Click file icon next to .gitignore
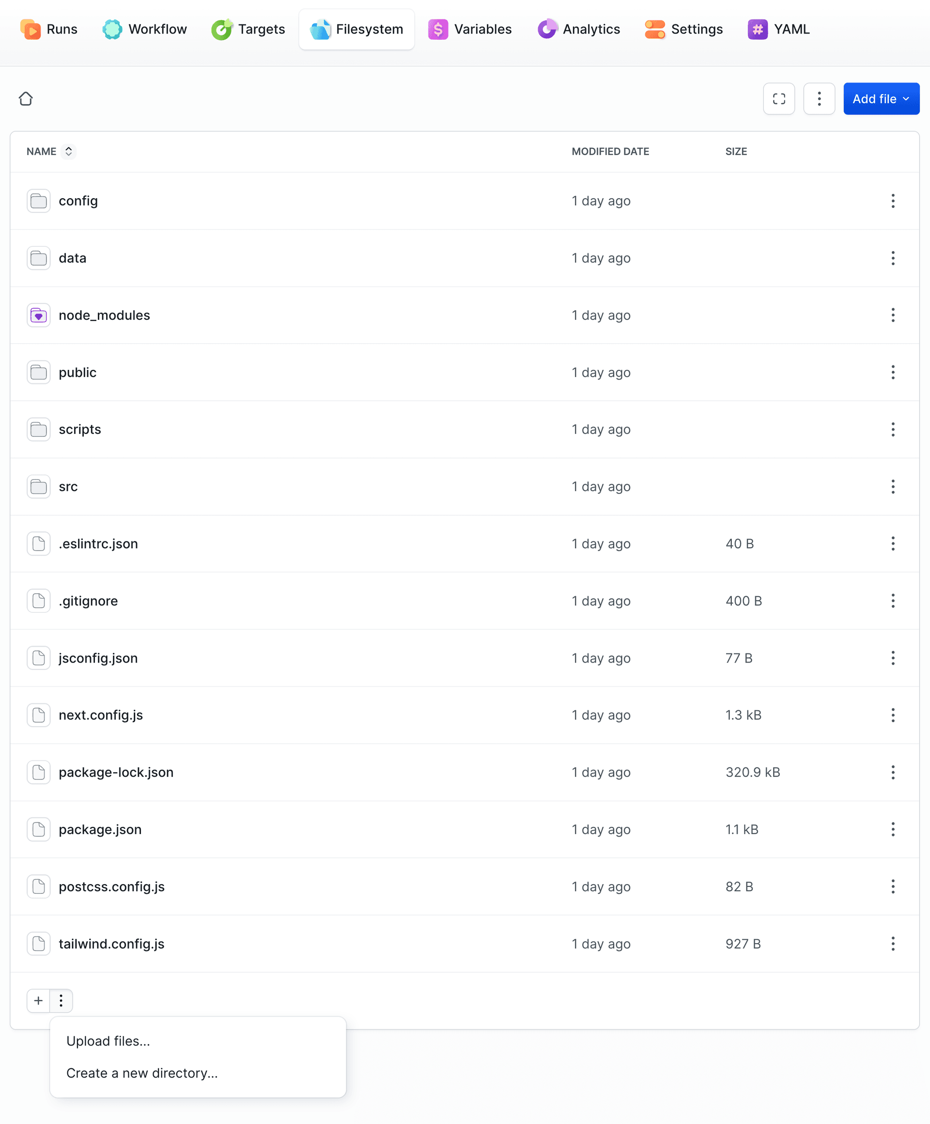 (x=38, y=601)
